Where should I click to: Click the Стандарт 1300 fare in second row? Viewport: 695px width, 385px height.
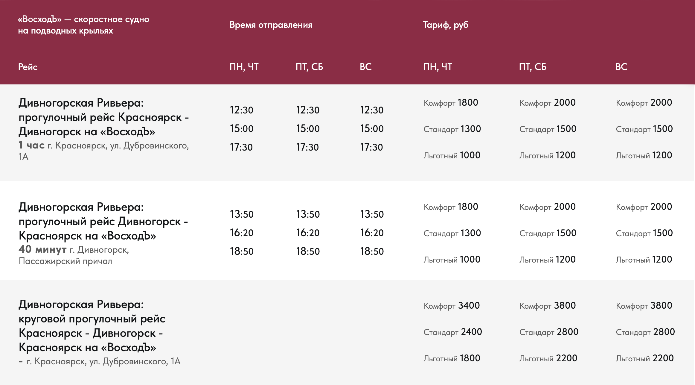pos(452,233)
